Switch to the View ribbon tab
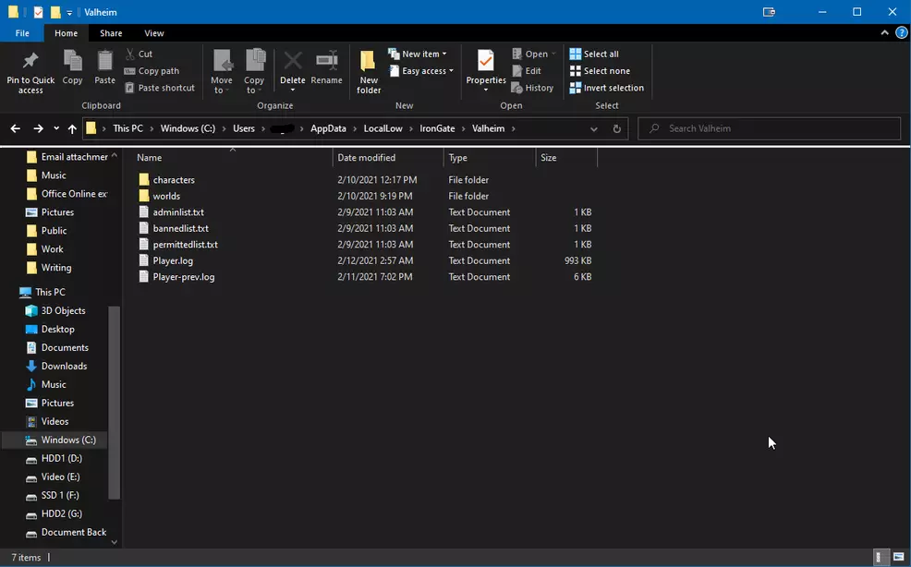Viewport: 911px width, 567px height. pos(154,33)
